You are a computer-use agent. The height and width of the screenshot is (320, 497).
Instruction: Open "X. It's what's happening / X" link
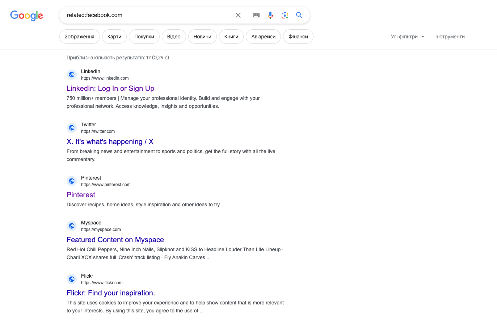tap(110, 142)
